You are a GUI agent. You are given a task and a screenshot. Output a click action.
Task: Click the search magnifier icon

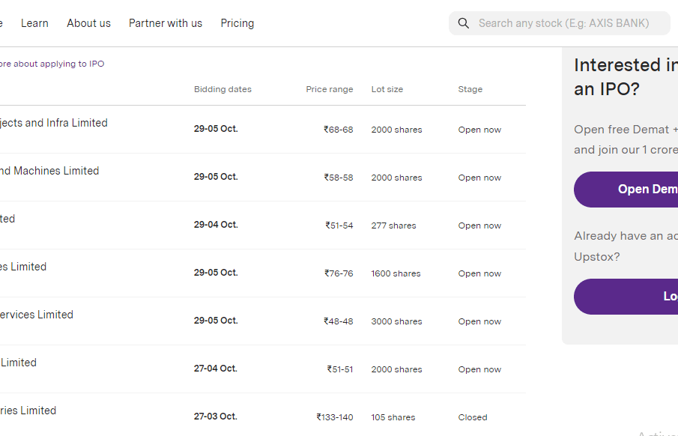coord(464,23)
